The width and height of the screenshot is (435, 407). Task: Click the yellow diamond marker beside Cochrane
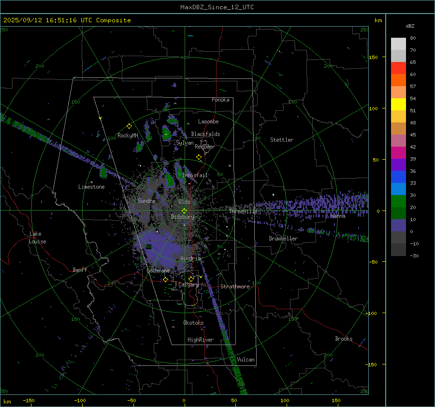(166, 280)
